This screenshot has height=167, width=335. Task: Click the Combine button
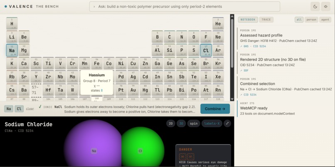coord(215,109)
